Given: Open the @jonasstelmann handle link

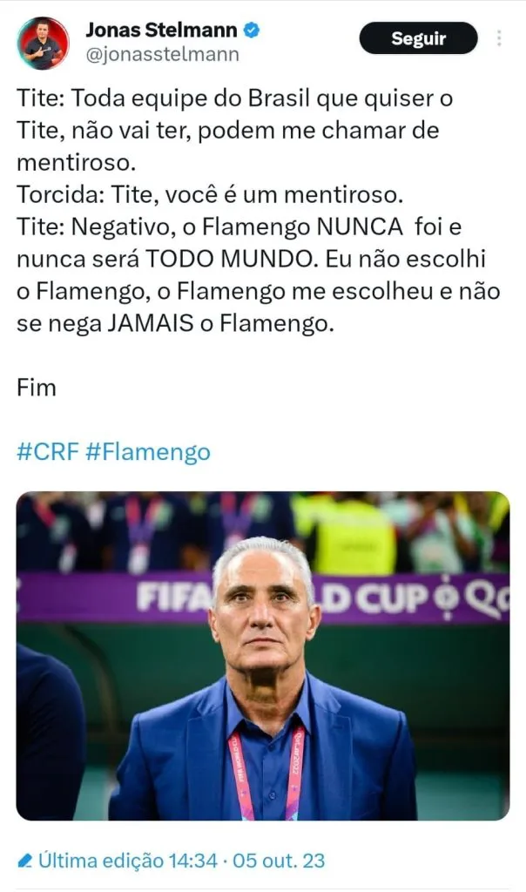Looking at the screenshot, I should pos(162,54).
